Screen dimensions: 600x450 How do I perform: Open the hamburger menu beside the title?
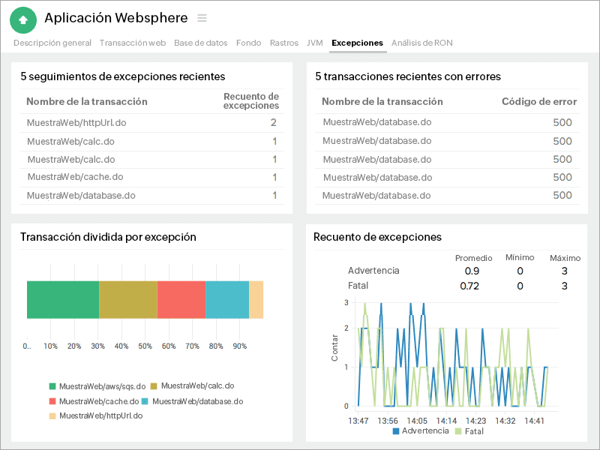pyautogui.click(x=202, y=18)
